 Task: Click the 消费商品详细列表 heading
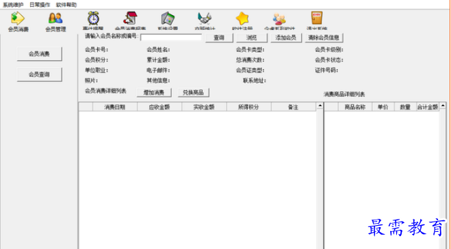pyautogui.click(x=344, y=94)
